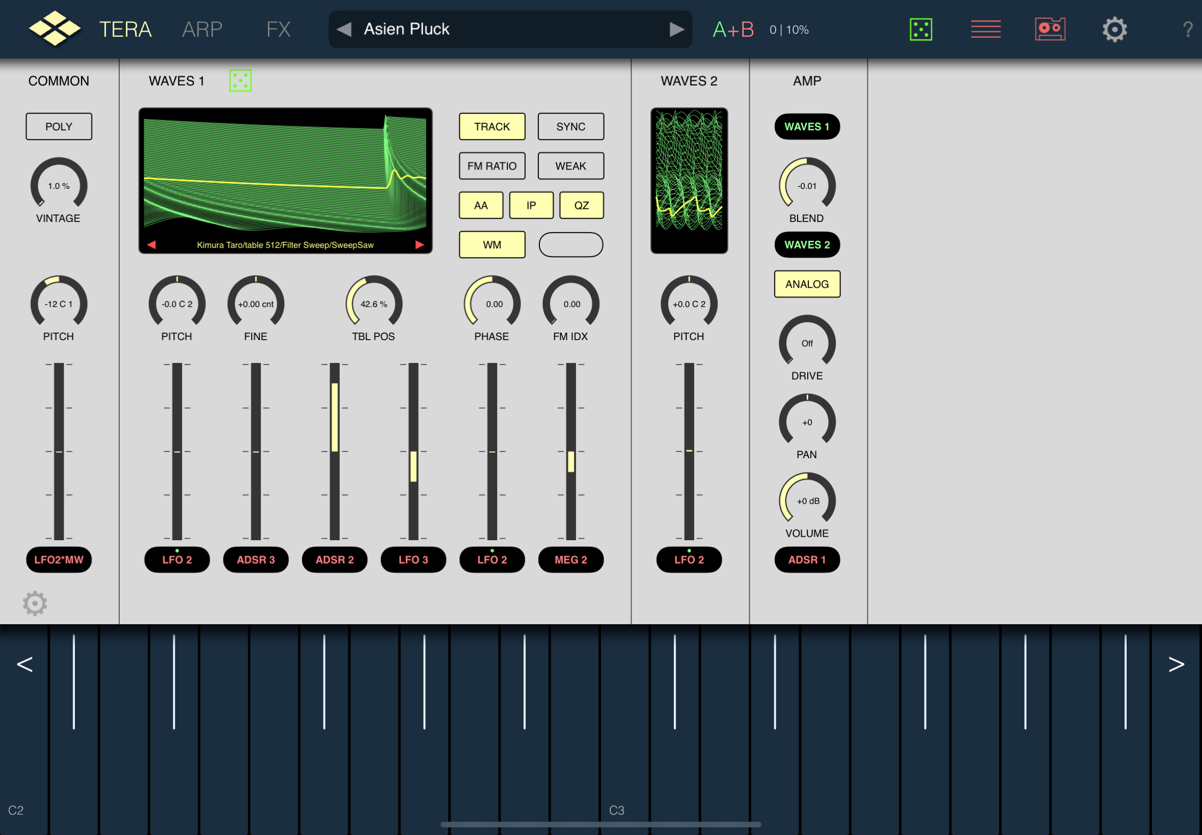Image resolution: width=1202 pixels, height=835 pixels.
Task: Click the Waves 1 wavetable display
Action: click(285, 181)
